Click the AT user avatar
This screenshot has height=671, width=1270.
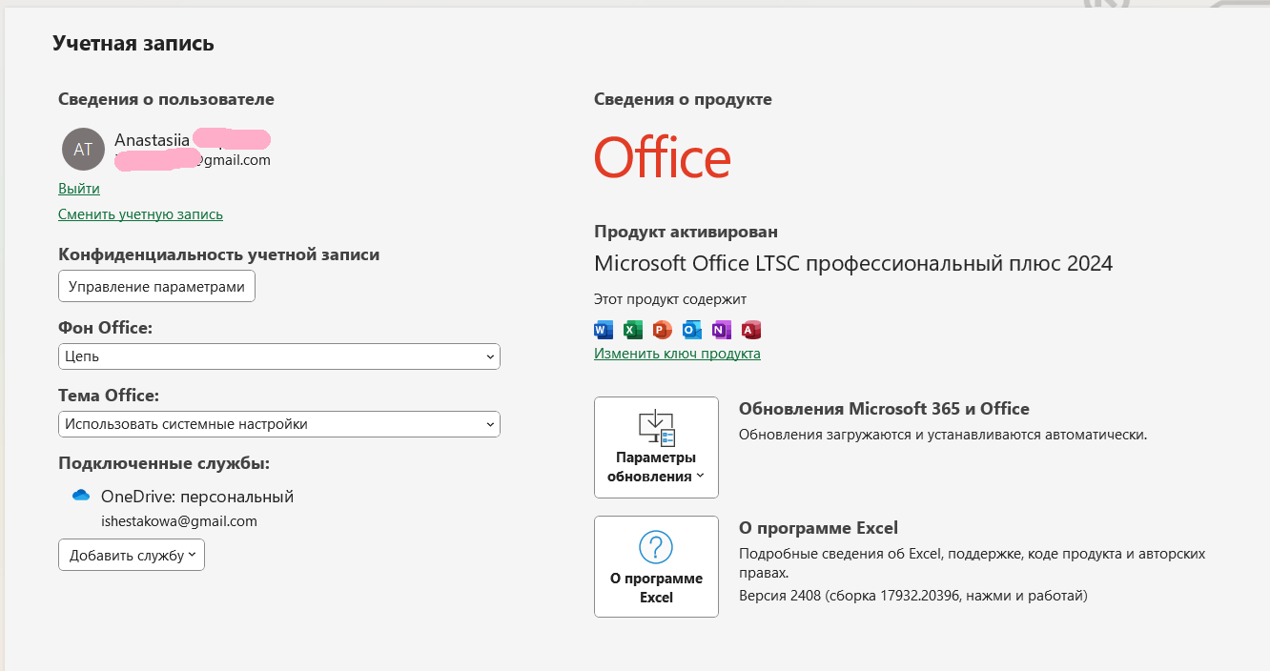(83, 149)
